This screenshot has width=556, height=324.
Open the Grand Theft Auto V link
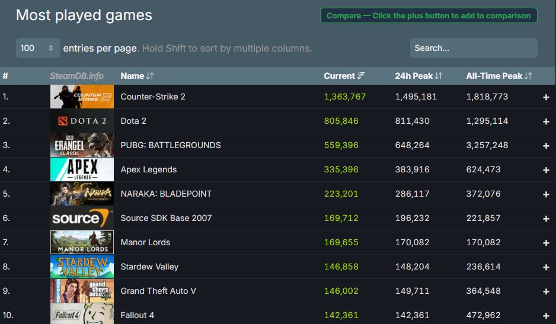coord(158,291)
